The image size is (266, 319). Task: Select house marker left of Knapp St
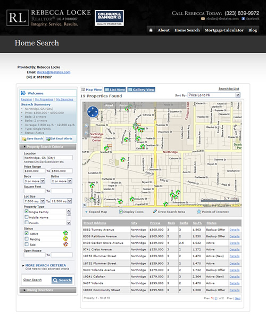[138, 138]
